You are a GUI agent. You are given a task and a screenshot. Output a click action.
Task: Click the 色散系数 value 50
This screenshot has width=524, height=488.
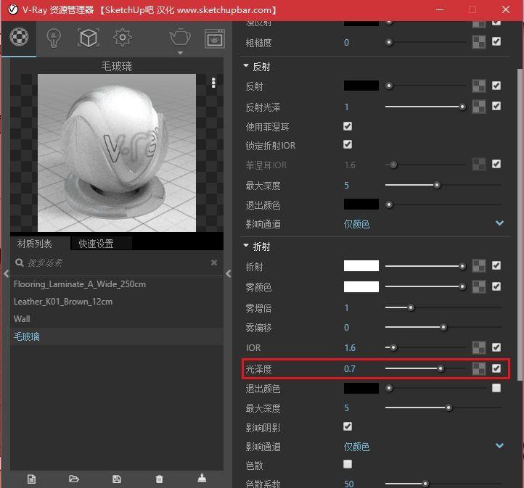(349, 484)
